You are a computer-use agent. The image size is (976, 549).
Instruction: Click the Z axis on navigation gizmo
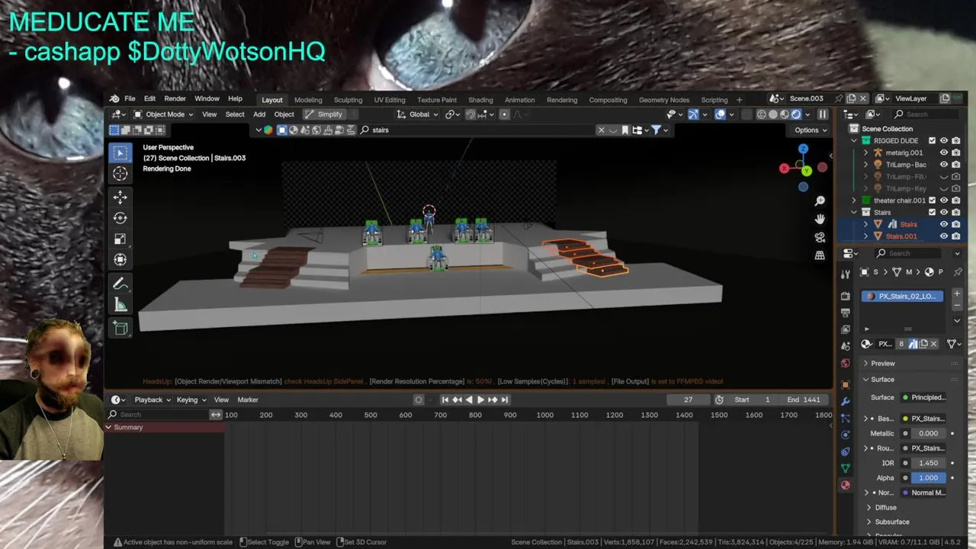pyautogui.click(x=803, y=149)
